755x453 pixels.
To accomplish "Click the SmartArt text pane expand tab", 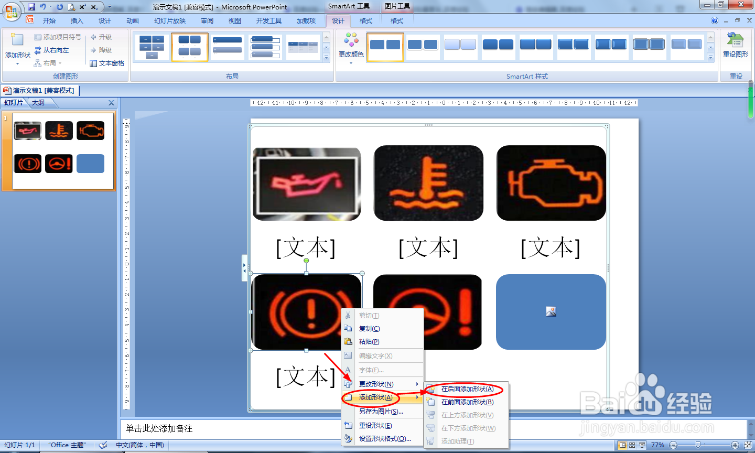I will [x=244, y=268].
